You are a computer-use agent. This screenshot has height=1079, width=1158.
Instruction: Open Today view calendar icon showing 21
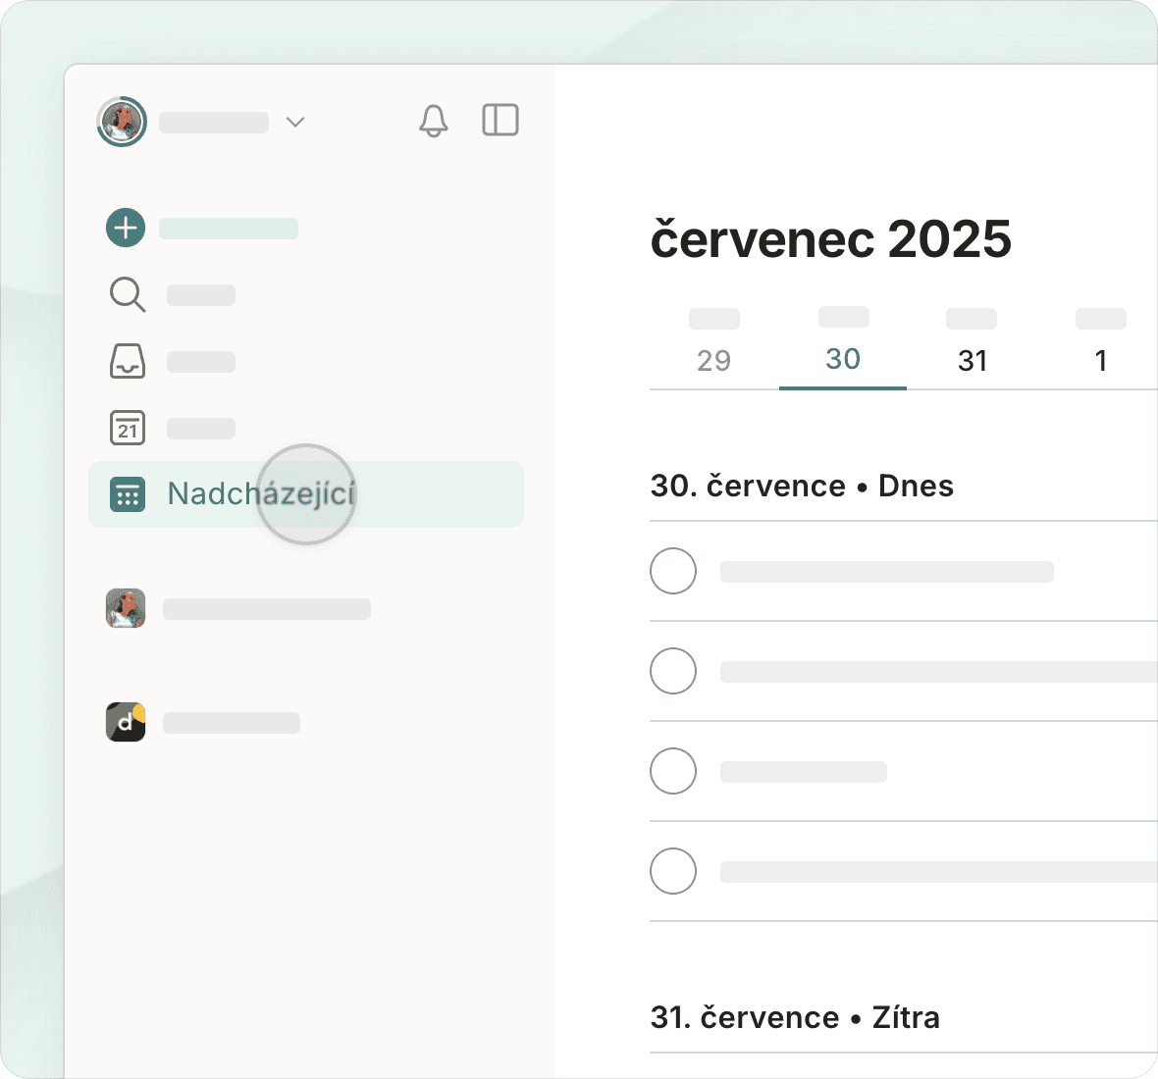click(x=127, y=428)
